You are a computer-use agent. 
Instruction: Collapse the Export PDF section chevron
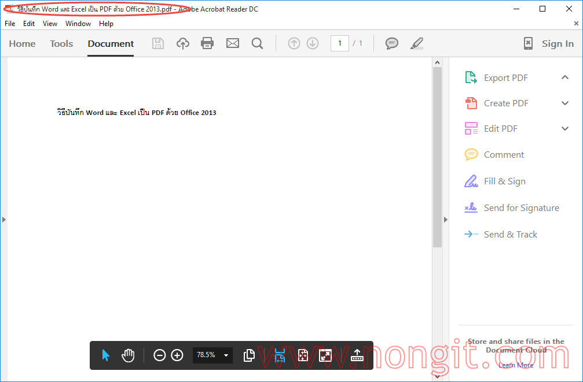point(565,77)
